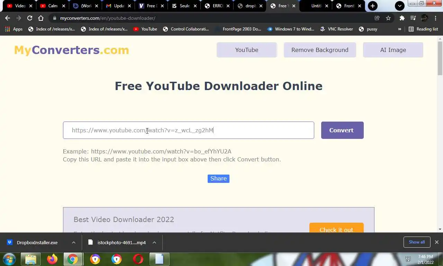443x266 pixels.
Task: Open the tab search dropdown arrow
Action: (x=400, y=6)
